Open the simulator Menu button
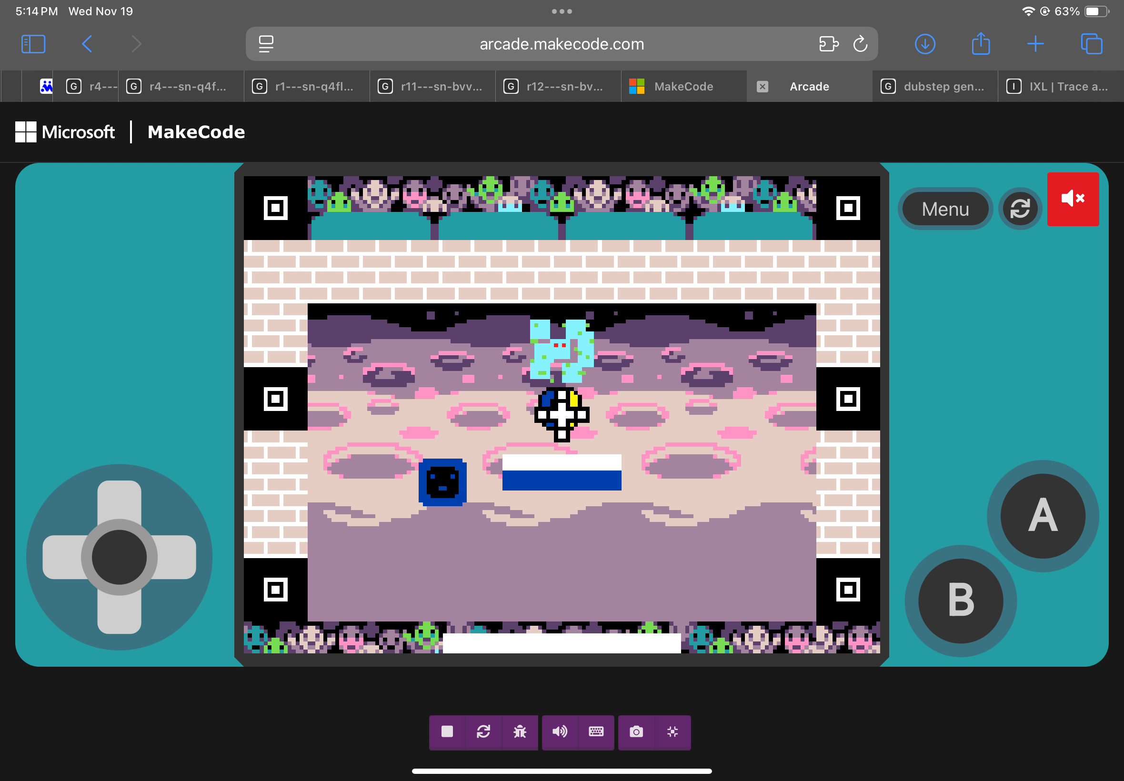The height and width of the screenshot is (781, 1124). [x=945, y=209]
